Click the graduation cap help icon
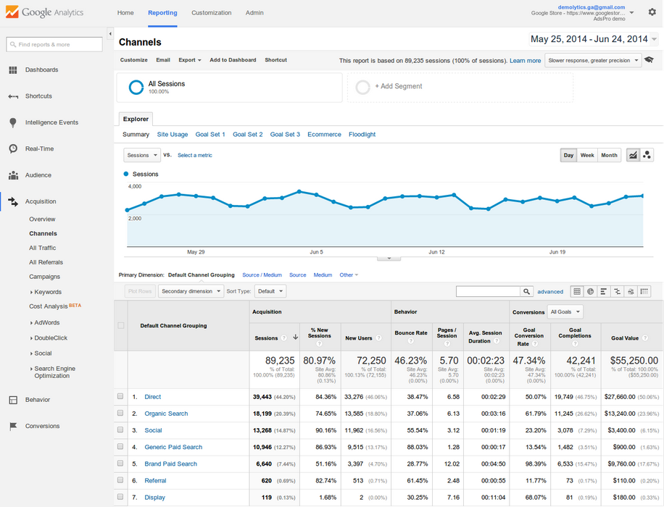The height and width of the screenshot is (507, 664). point(650,60)
